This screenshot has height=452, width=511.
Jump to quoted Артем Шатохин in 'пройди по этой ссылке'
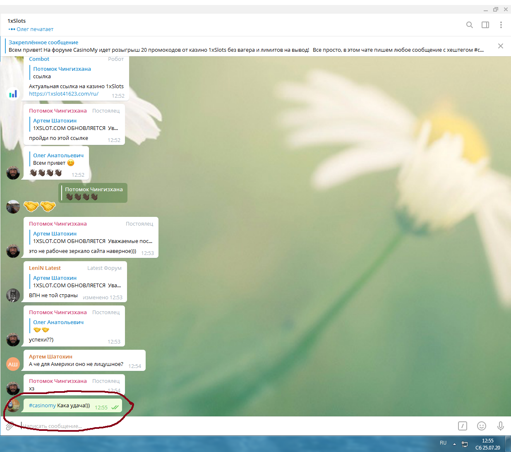coord(75,124)
